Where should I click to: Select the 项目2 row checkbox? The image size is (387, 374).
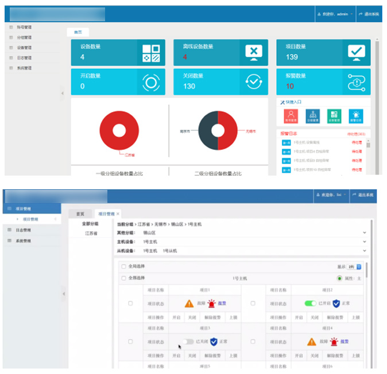point(253,303)
